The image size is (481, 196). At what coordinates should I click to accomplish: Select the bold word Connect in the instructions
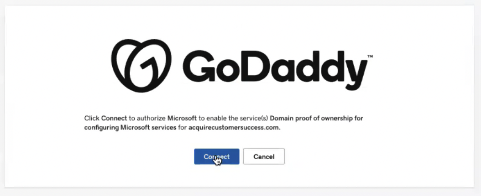(x=114, y=118)
